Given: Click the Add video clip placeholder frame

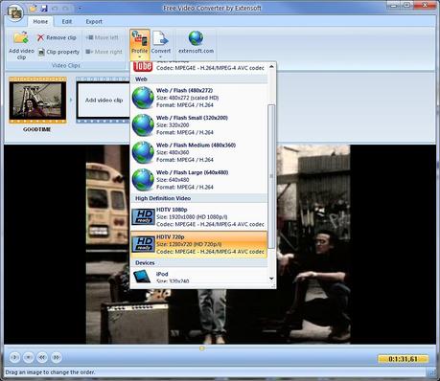Looking at the screenshot, I should tap(104, 101).
